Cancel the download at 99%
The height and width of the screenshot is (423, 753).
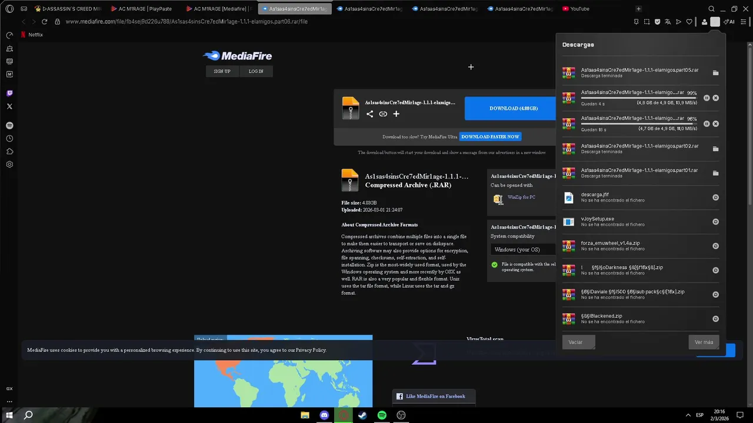(x=715, y=98)
